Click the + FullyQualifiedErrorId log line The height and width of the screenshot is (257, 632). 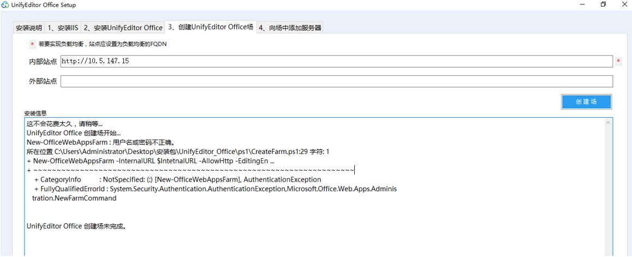216,188
